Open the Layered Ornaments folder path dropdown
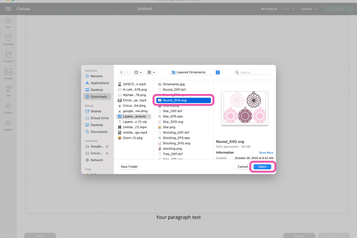The height and width of the screenshot is (238, 357). click(195, 72)
